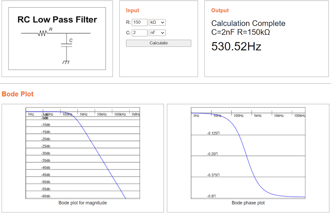Click the 'Bode plot for magnitude' caption

click(83, 203)
